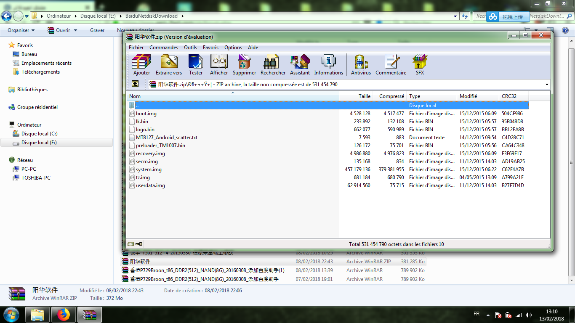This screenshot has width=575, height=323.
Task: Click the Graver button in Explorer
Action: [97, 30]
